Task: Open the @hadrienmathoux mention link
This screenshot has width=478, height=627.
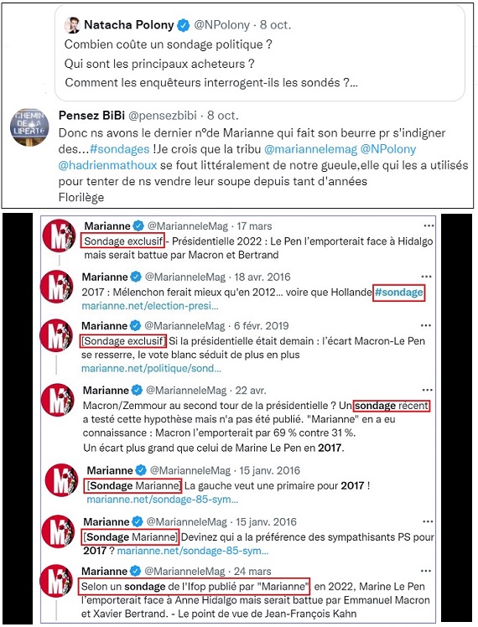Action: pos(107,165)
